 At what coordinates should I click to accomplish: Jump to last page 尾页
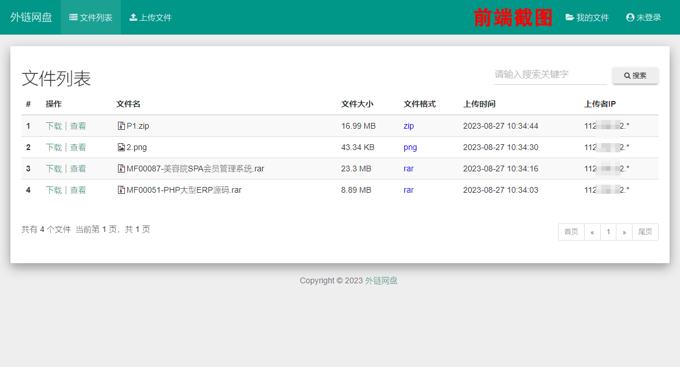tap(645, 232)
